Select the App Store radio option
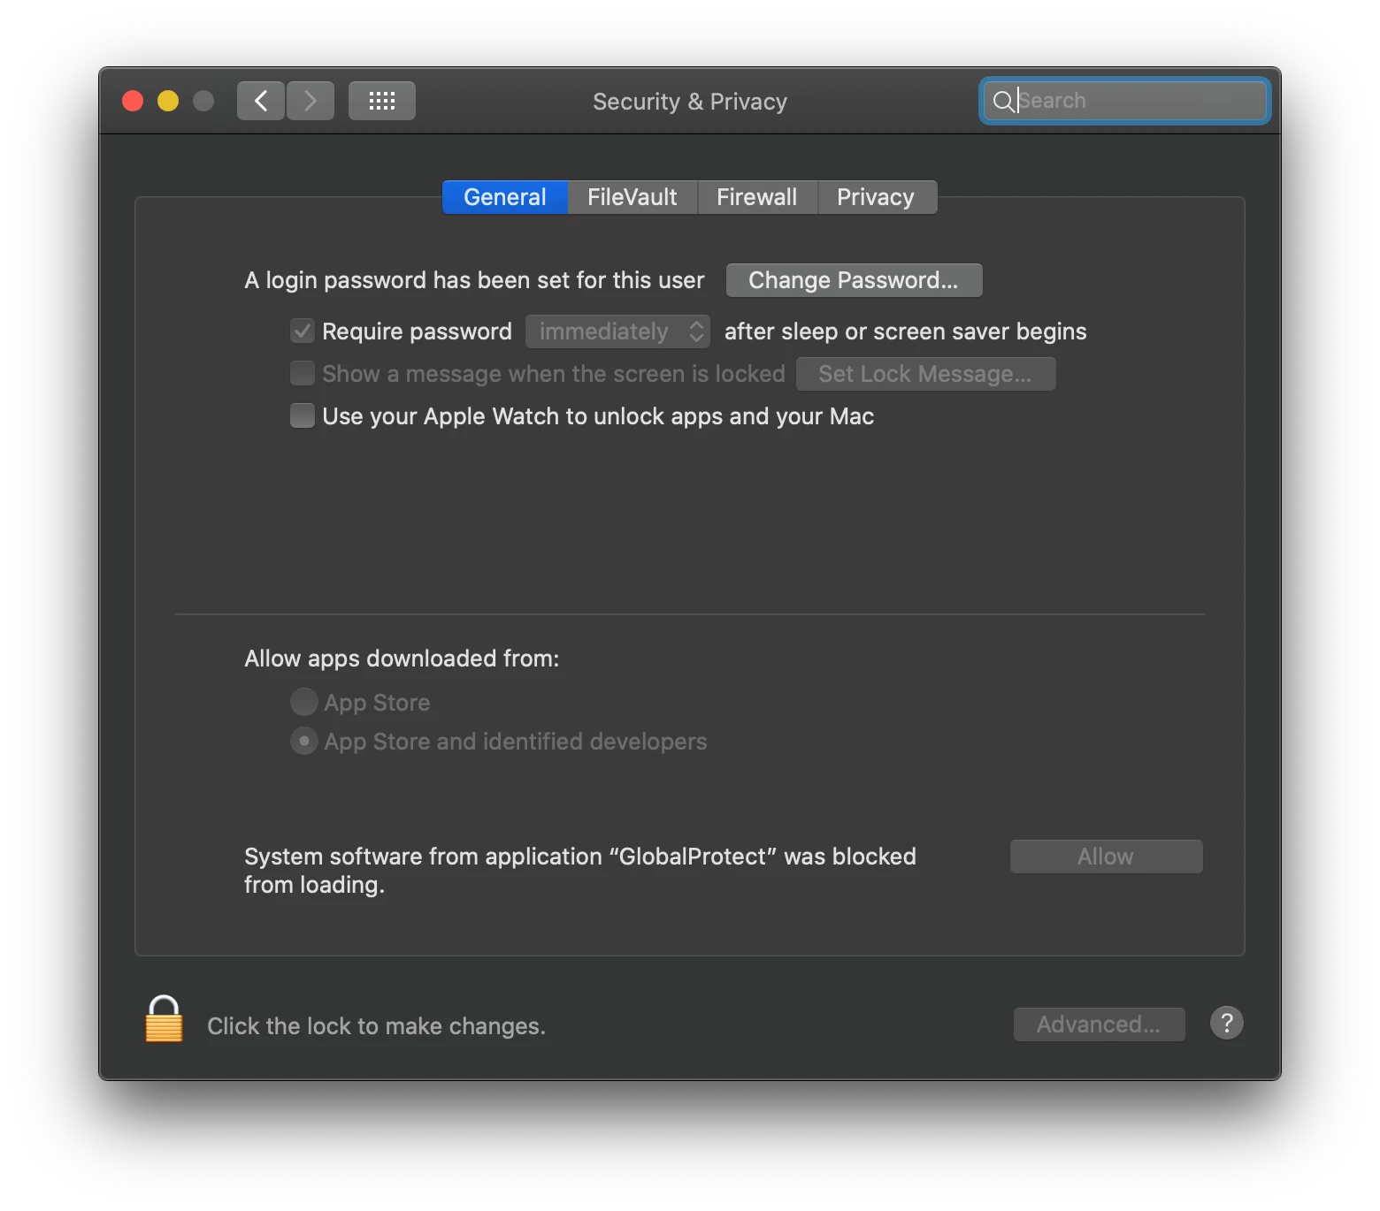The image size is (1380, 1211). (x=304, y=702)
